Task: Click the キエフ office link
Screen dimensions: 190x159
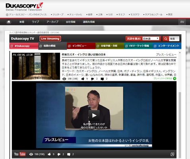Action: tap(122, 14)
